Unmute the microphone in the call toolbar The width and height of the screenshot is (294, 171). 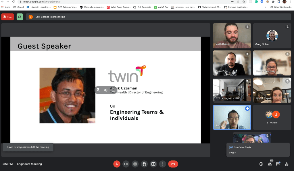[117, 164]
